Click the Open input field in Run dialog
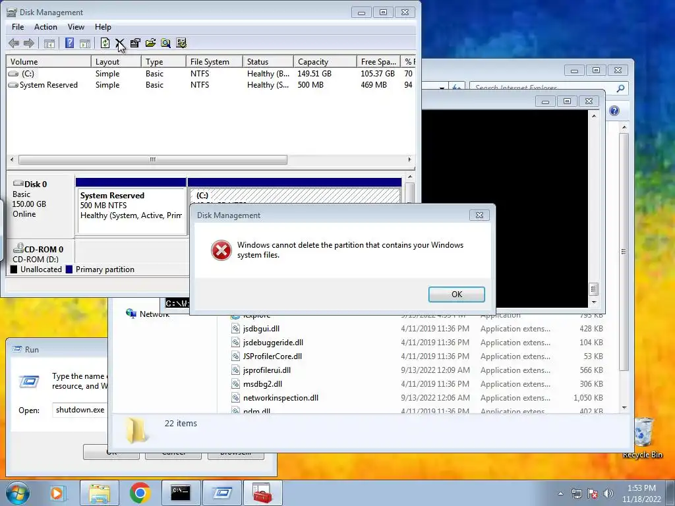675x506 pixels. coord(80,410)
